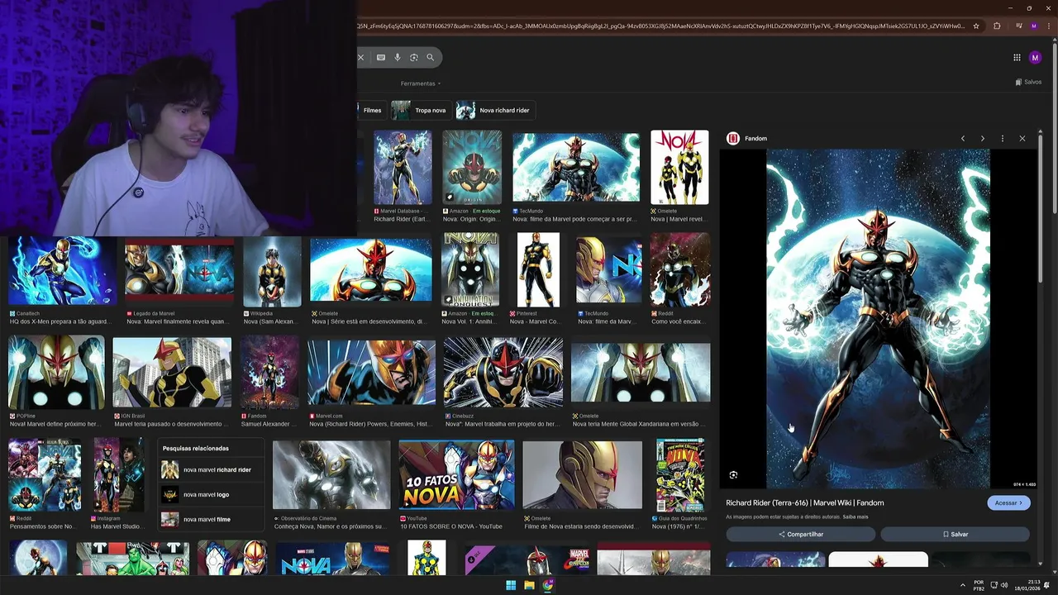Image resolution: width=1058 pixels, height=595 pixels.
Task: Click the preview panel scrollbar down arrow
Action: [x=1041, y=564]
